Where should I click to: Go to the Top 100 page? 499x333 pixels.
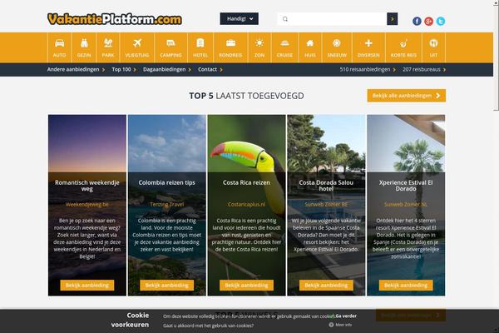[x=124, y=69]
